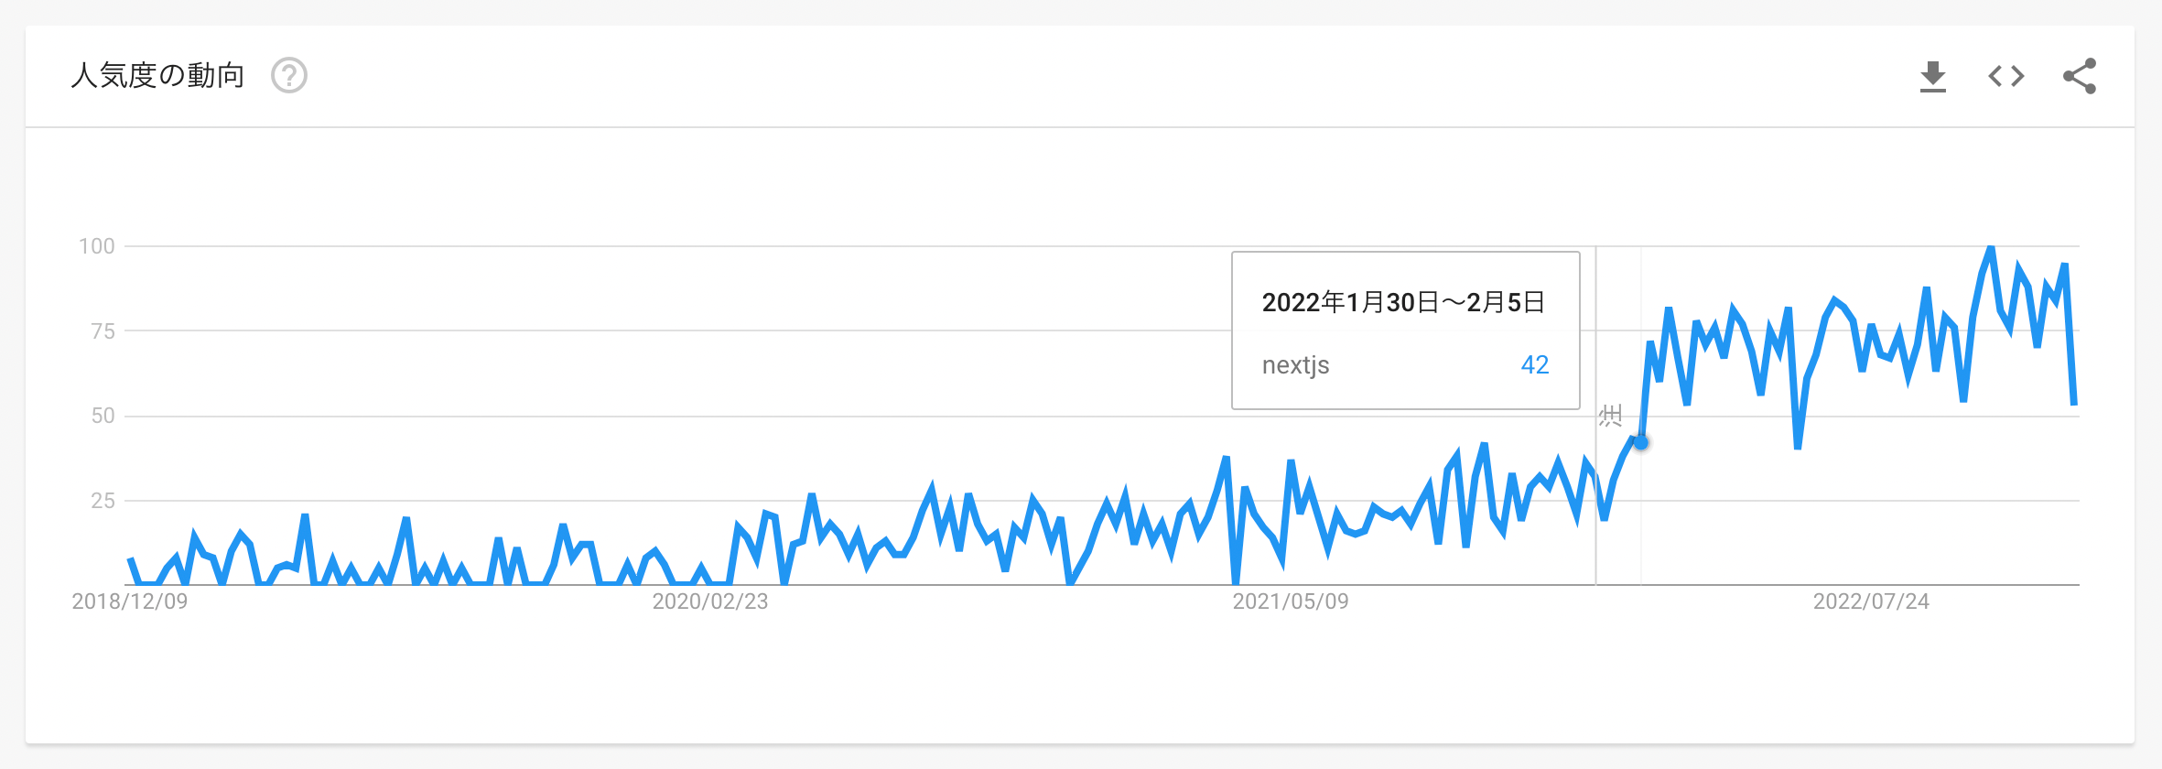Click the 75 y-axis label
2162x769 pixels.
(103, 331)
